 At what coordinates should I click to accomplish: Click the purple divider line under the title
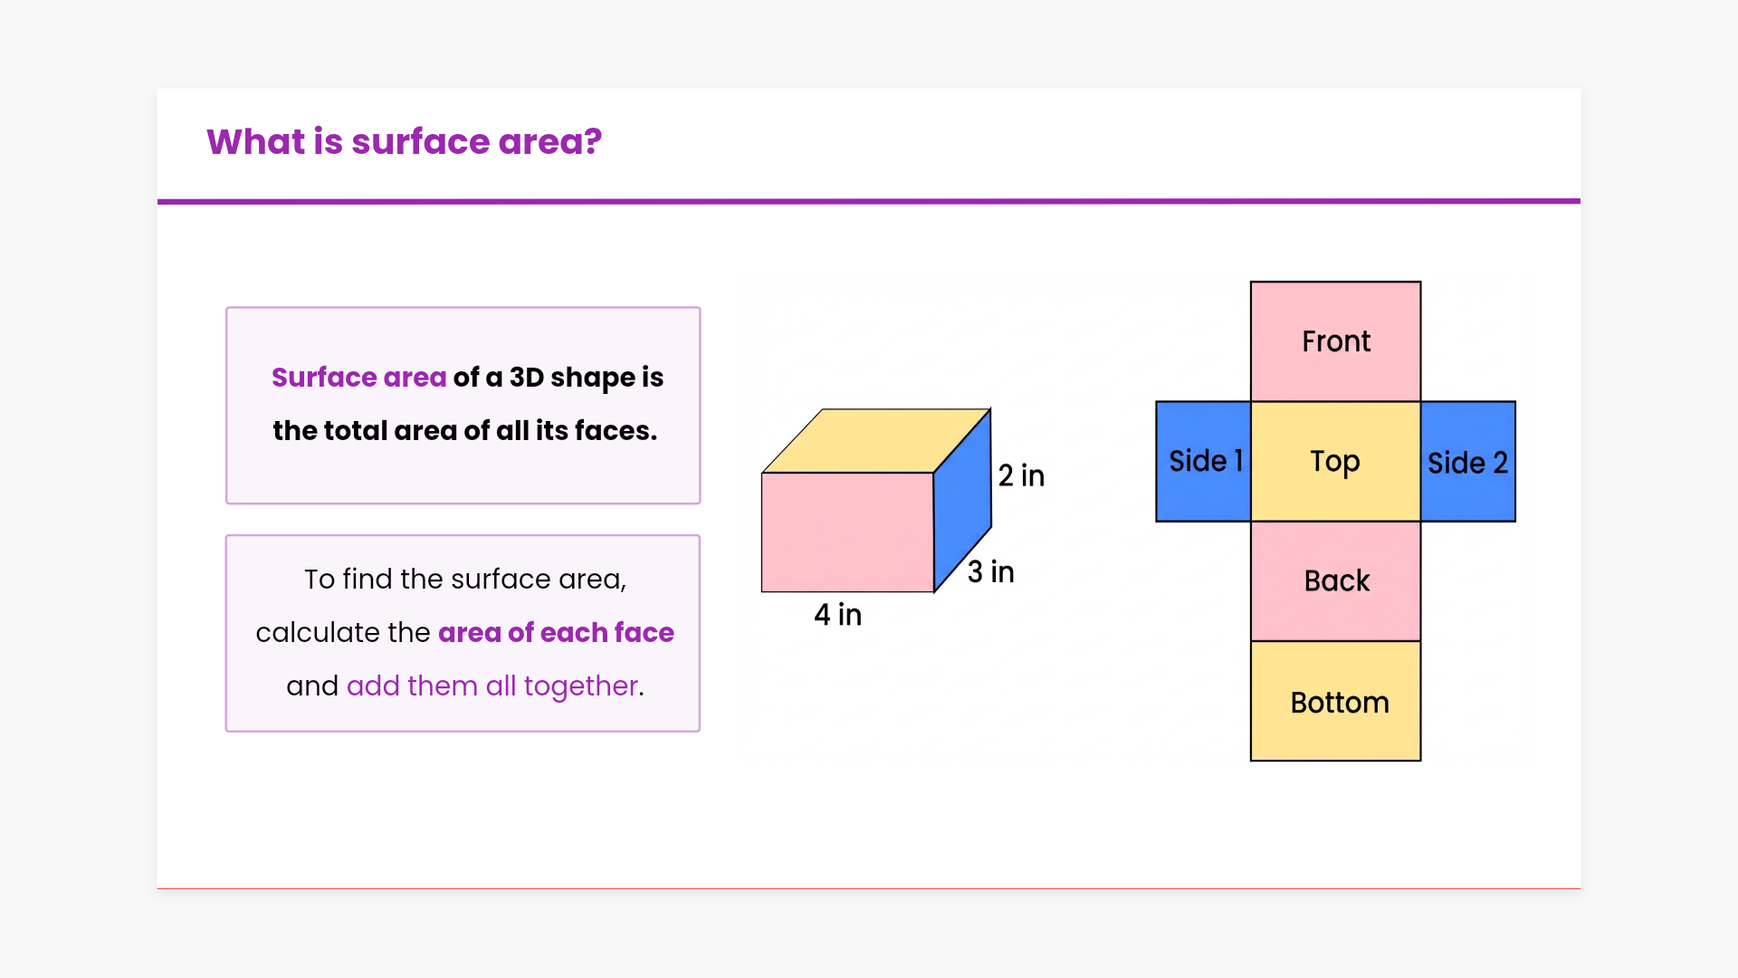(869, 201)
